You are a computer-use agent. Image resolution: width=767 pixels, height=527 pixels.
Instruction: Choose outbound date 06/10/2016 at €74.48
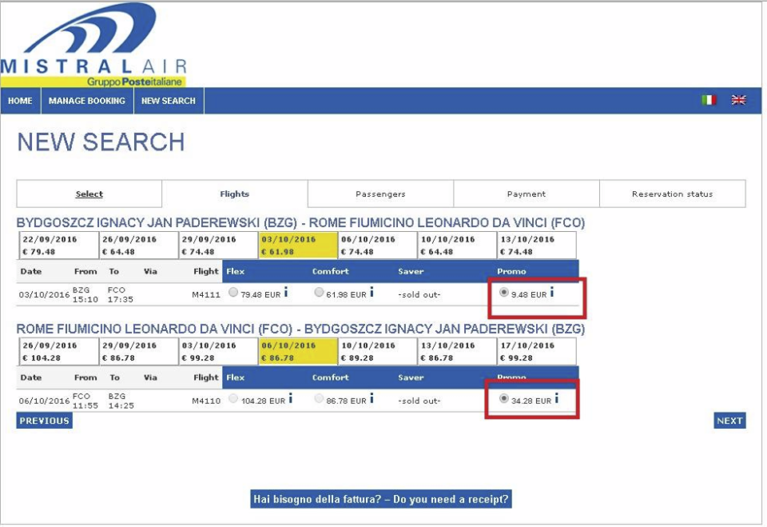click(378, 246)
